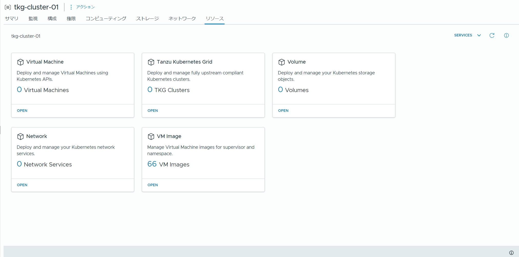Open the Virtual Machine service via OPEN
Viewport: 519px width, 257px height.
click(x=22, y=110)
